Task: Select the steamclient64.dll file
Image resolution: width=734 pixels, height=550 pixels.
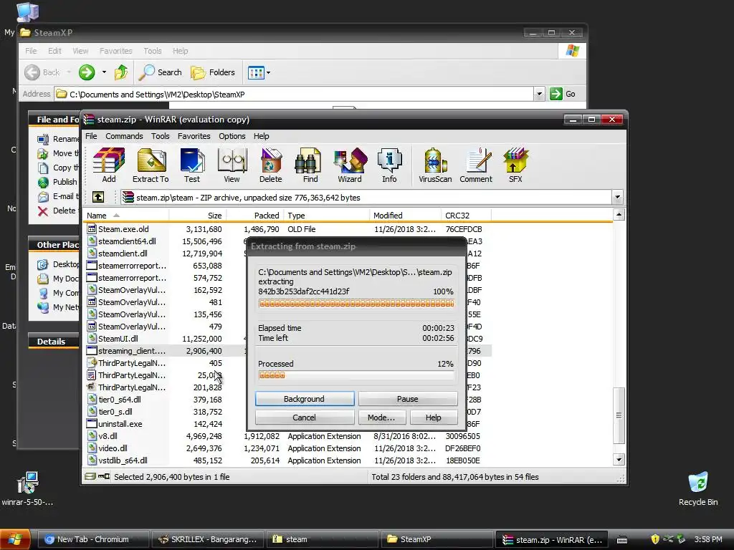Action: 128,241
